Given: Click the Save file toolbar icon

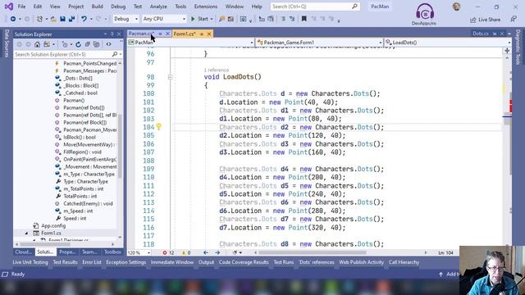Looking at the screenshot, I should click(62, 19).
